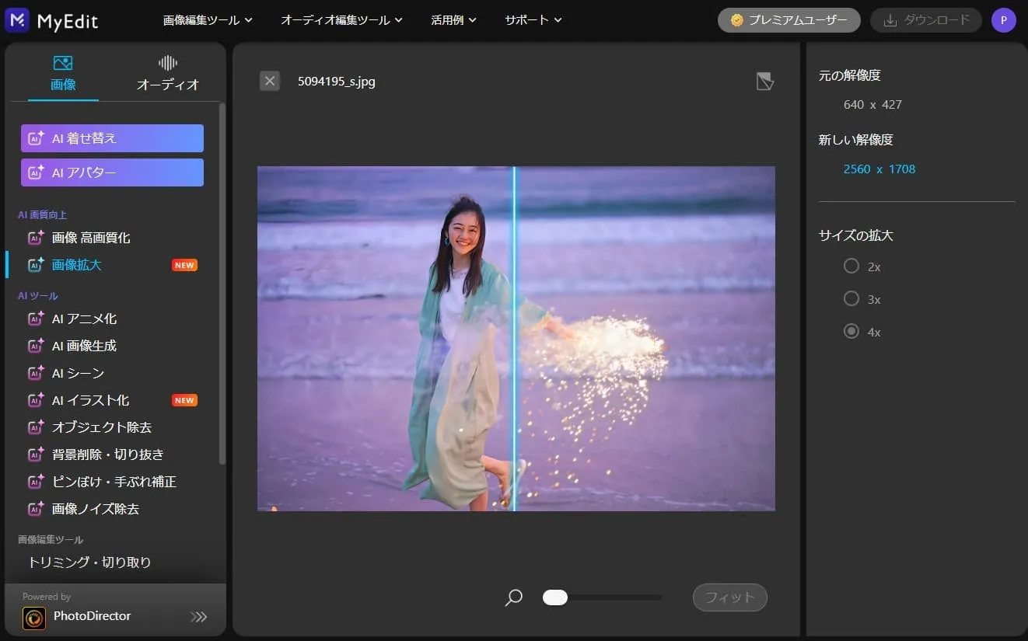Select the 画像ノイズ除去 tool icon
The height and width of the screenshot is (641, 1028).
36,509
